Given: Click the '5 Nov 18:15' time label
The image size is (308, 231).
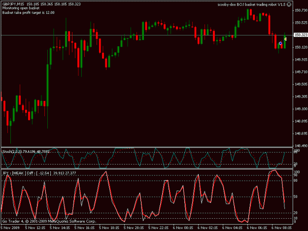Looking at the screenshot, I should (109, 228).
